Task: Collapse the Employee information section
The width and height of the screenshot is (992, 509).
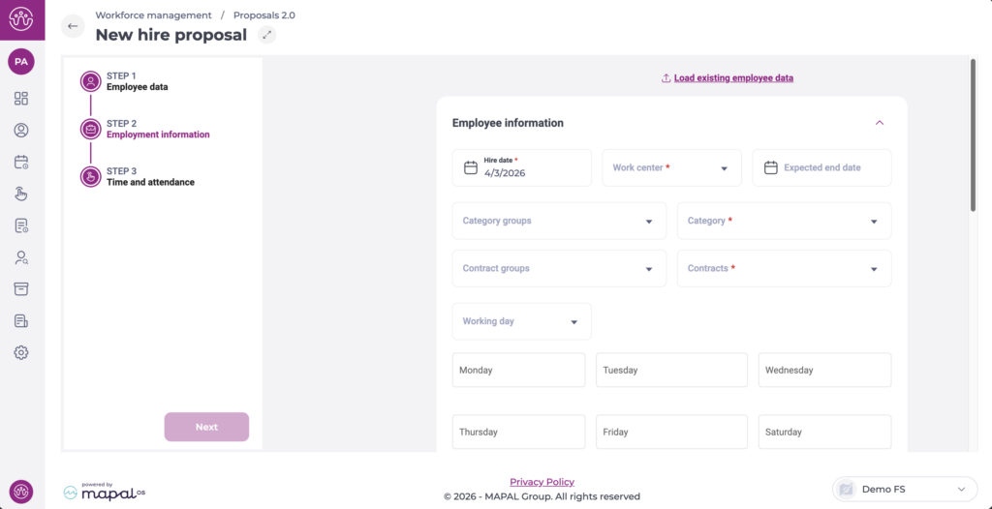Action: [x=880, y=123]
